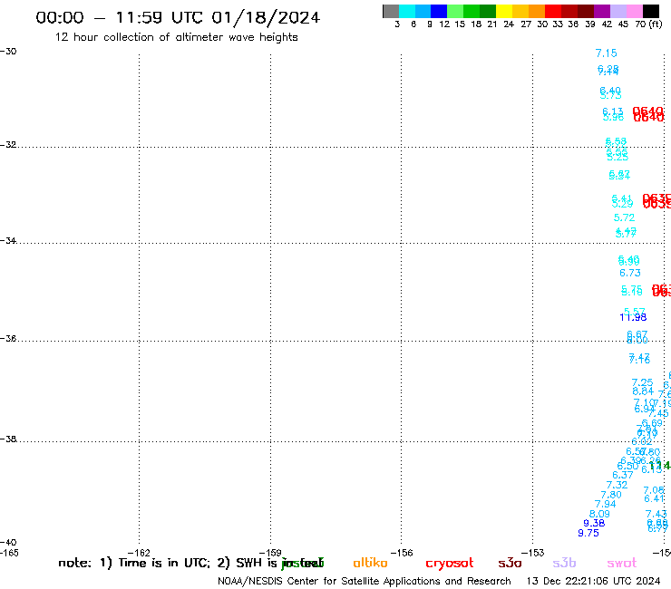671x589 pixels.
Task: Click the gray 3 ft legend swatch
Action: pos(391,11)
